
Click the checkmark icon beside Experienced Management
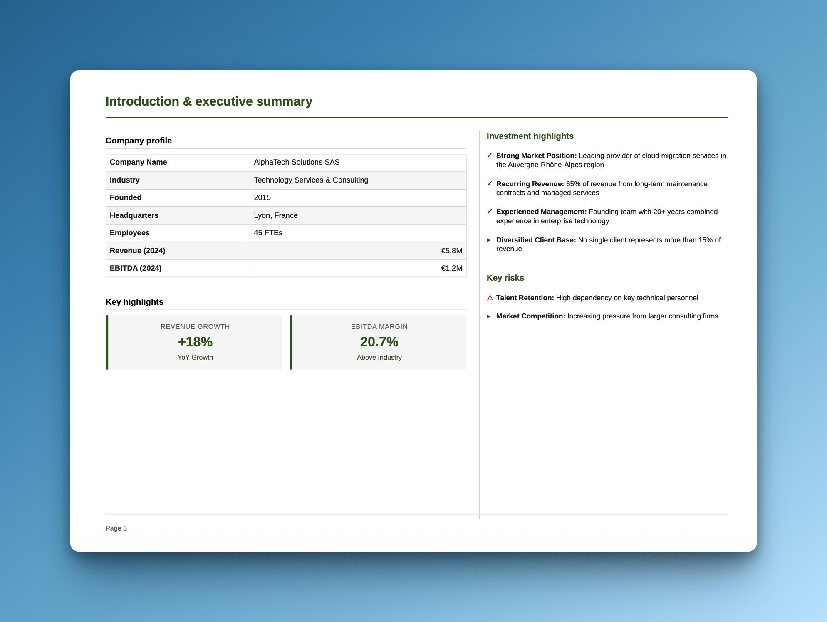[x=491, y=212]
